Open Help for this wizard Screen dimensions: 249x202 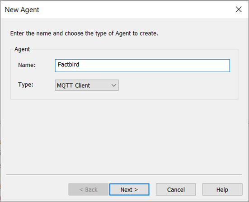coord(222,189)
